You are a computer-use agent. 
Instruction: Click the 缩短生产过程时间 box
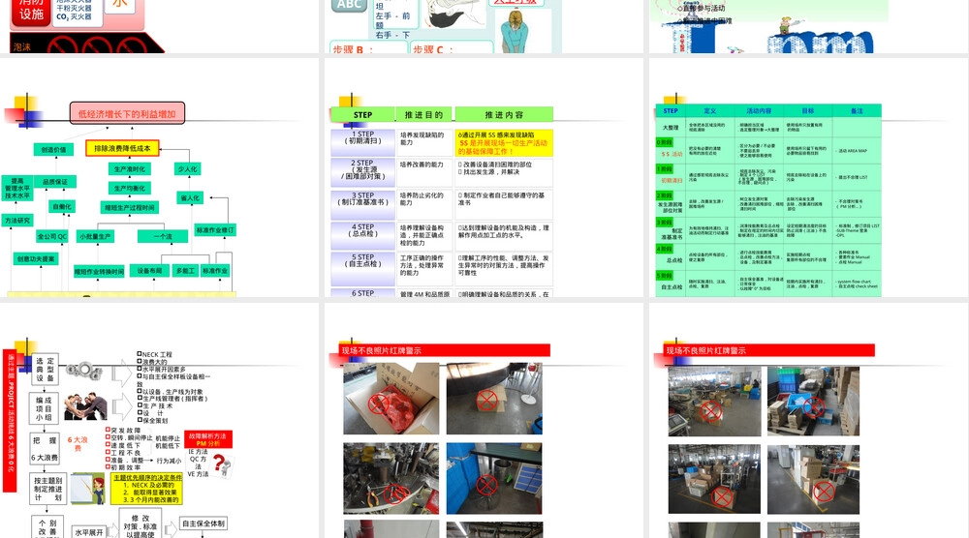[130, 208]
